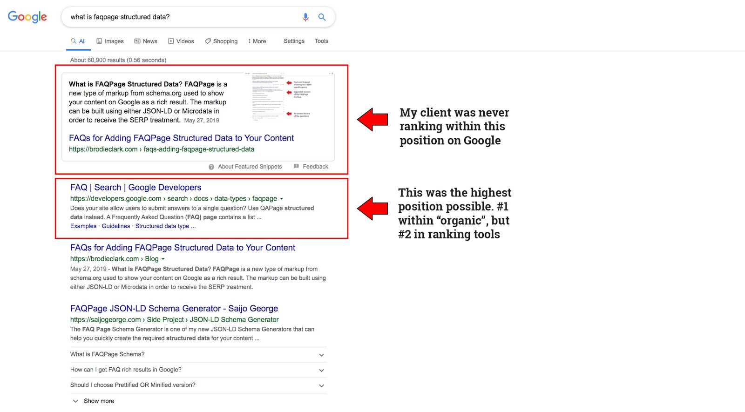Select the Shopping tab
The height and width of the screenshot is (412, 745).
[221, 41]
